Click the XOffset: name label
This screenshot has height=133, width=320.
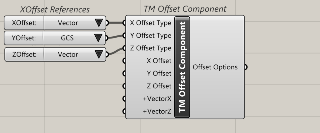(x=23, y=23)
